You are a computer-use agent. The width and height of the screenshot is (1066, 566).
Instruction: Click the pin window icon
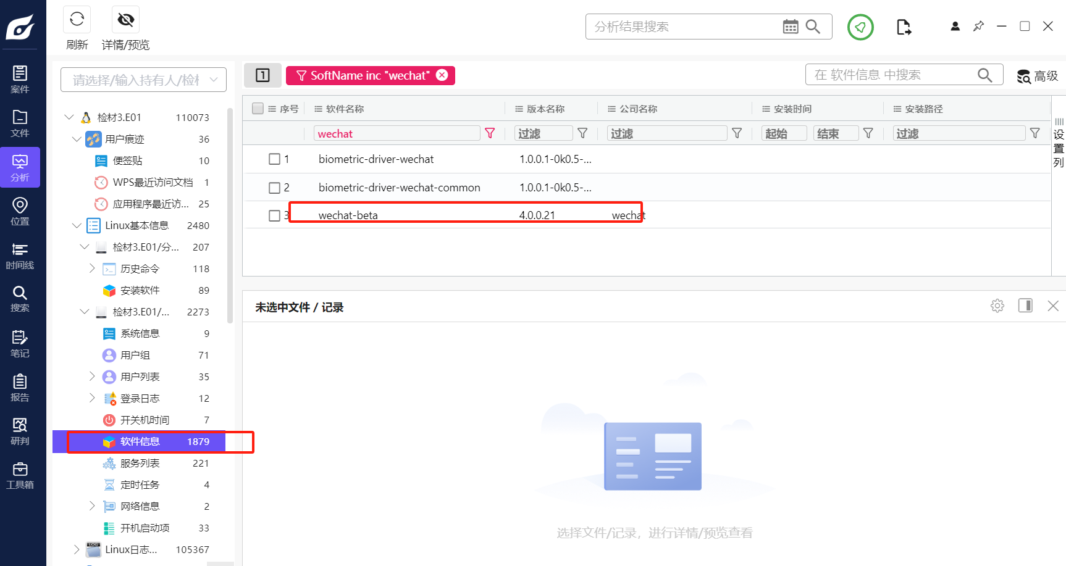tap(979, 26)
